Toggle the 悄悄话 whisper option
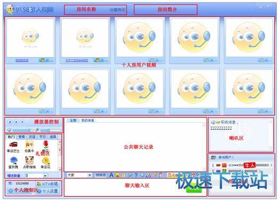 click(100, 175)
